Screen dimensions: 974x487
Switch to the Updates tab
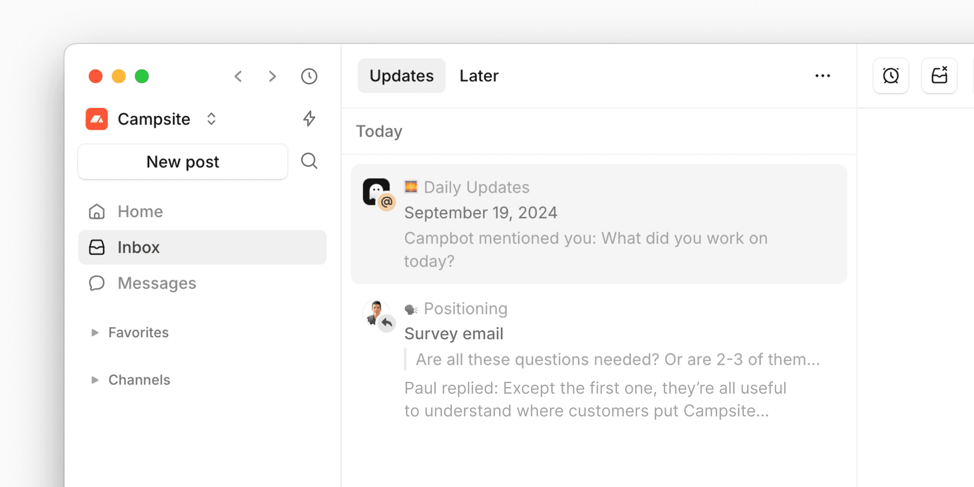pyautogui.click(x=401, y=76)
